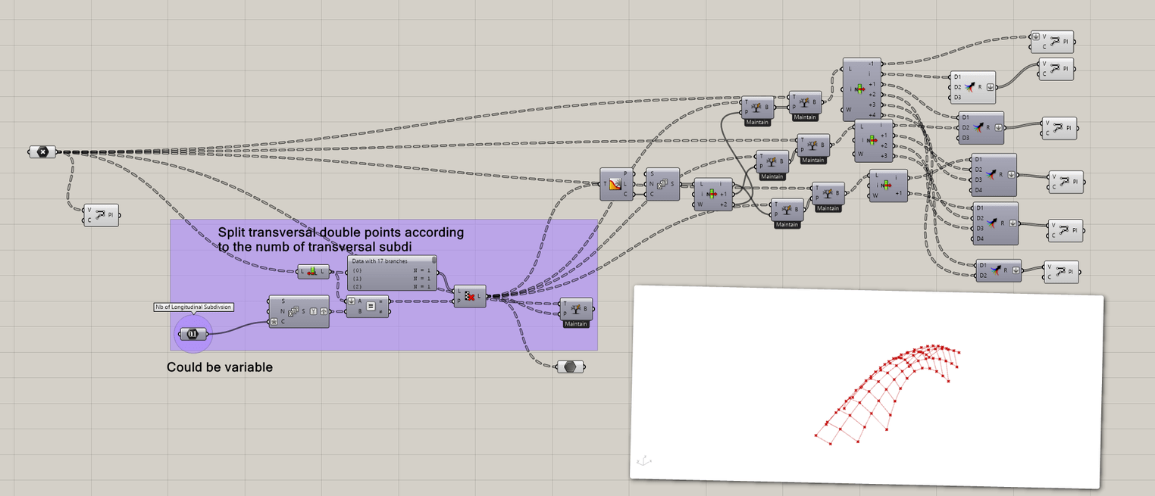1155x496 pixels.
Task: Select the light-colored Merge component with D1-D3 inputs
Action: (x=973, y=87)
